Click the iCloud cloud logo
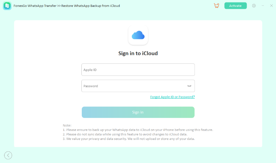Screen dimensions: 276x163 coord(138,35)
